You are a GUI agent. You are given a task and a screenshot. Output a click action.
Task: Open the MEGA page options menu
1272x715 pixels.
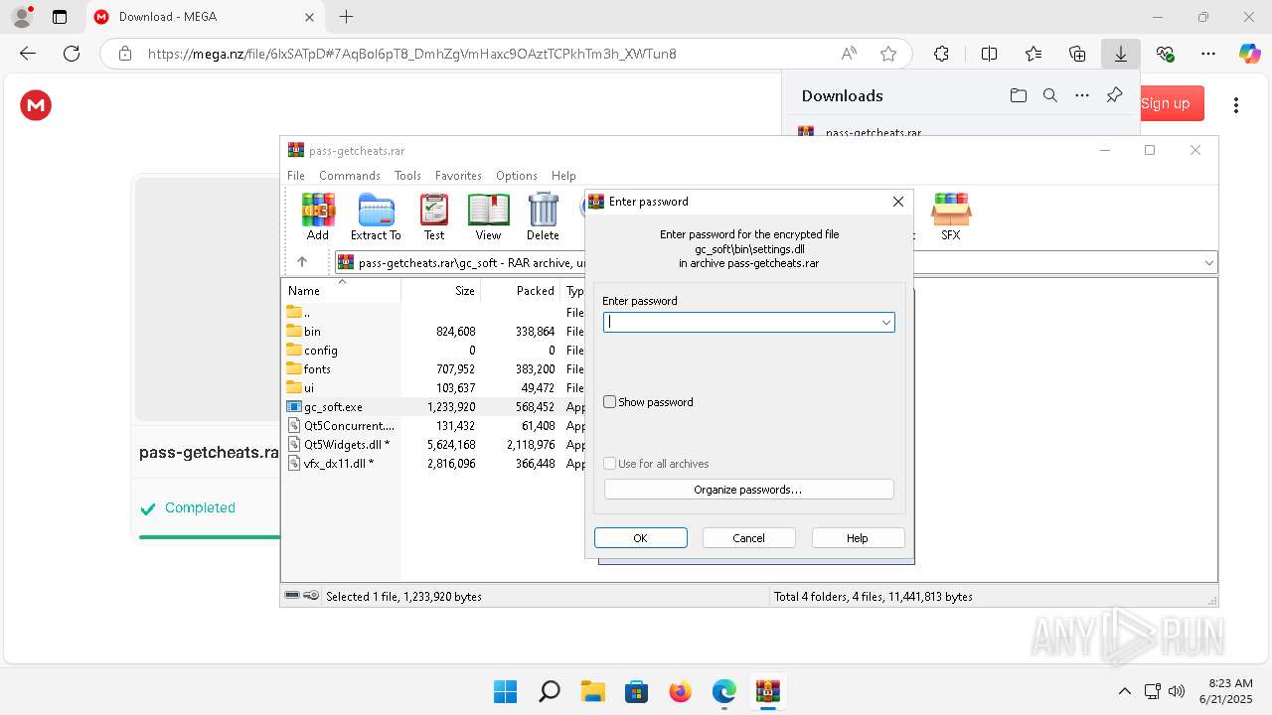tap(1236, 105)
